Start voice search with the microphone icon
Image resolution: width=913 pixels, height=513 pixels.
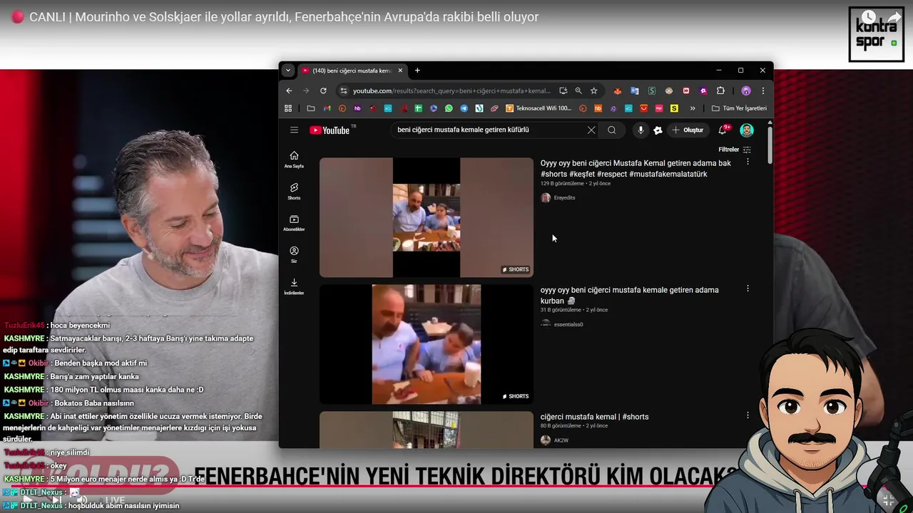(641, 130)
